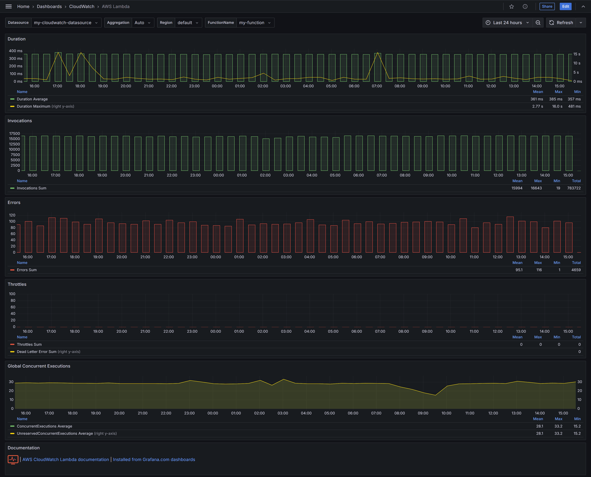Hide the Duration Average series via its legend

pyautogui.click(x=32, y=99)
